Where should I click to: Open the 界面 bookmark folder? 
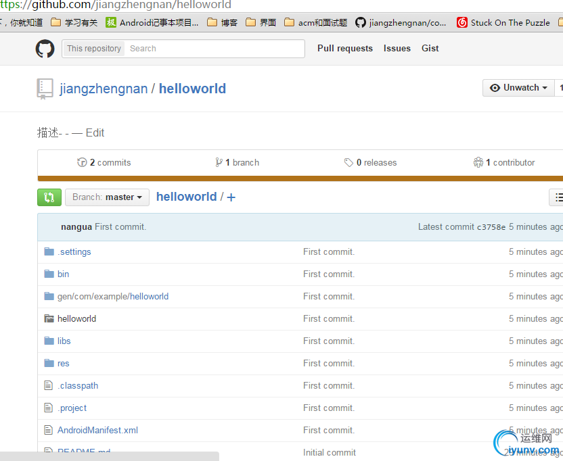261,22
